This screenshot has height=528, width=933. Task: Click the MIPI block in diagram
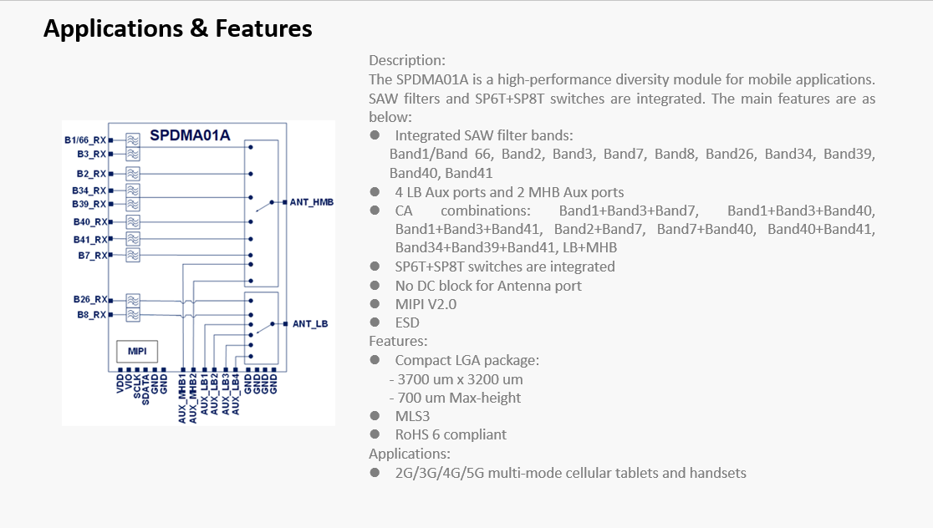[136, 351]
